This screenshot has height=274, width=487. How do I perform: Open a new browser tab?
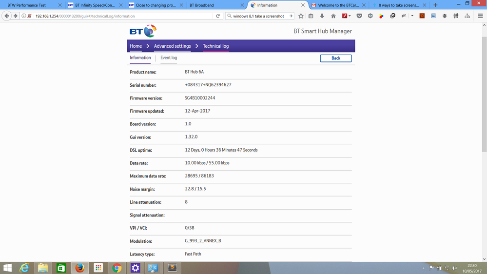(x=435, y=5)
